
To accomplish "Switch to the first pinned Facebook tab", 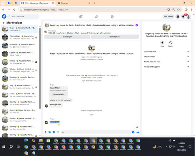I will 9,3.
